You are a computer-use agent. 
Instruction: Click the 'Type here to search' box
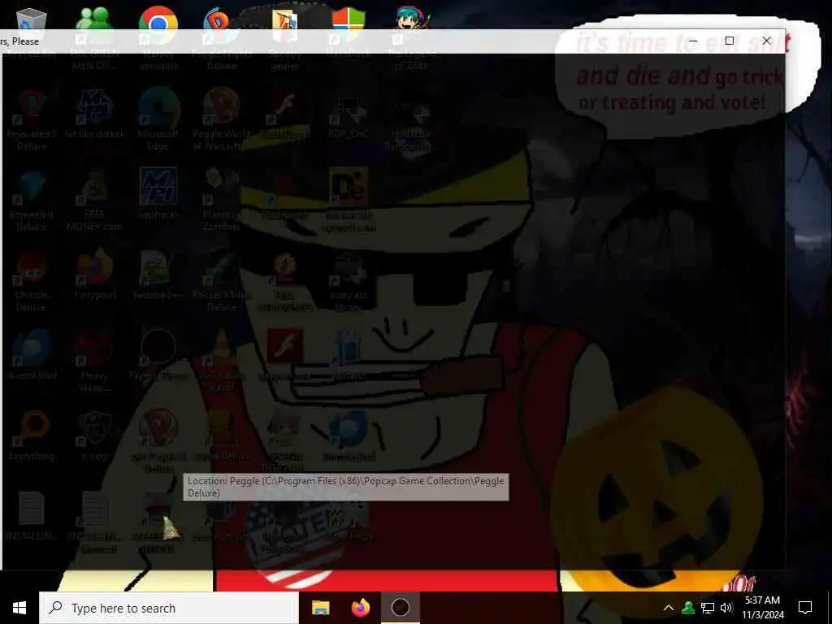169,608
